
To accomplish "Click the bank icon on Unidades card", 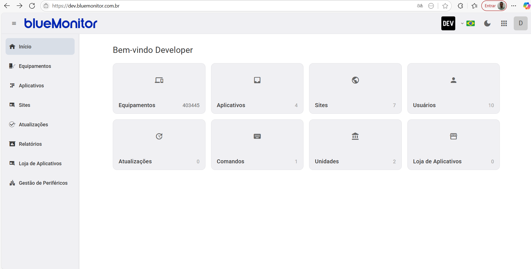I will click(x=355, y=136).
